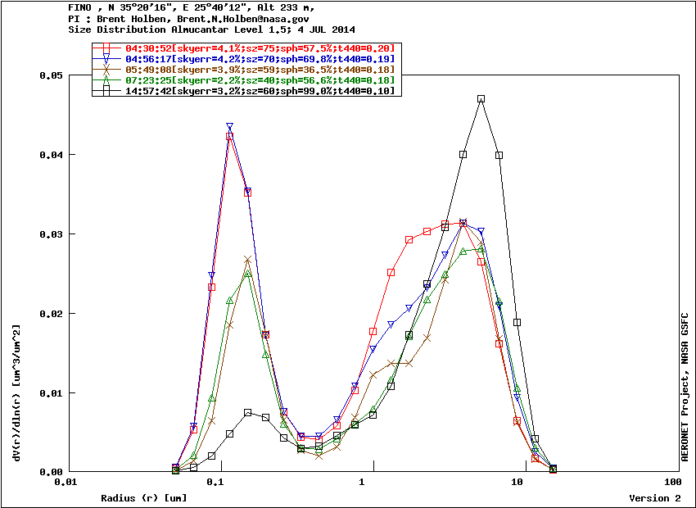Image resolution: width=696 pixels, height=508 pixels.
Task: Click the blue triangle at the fine-mode peak
Action: tap(230, 126)
